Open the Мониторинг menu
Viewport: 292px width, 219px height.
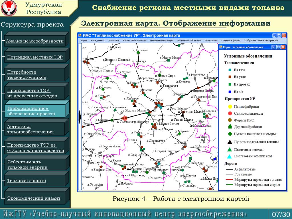[x=211, y=40]
